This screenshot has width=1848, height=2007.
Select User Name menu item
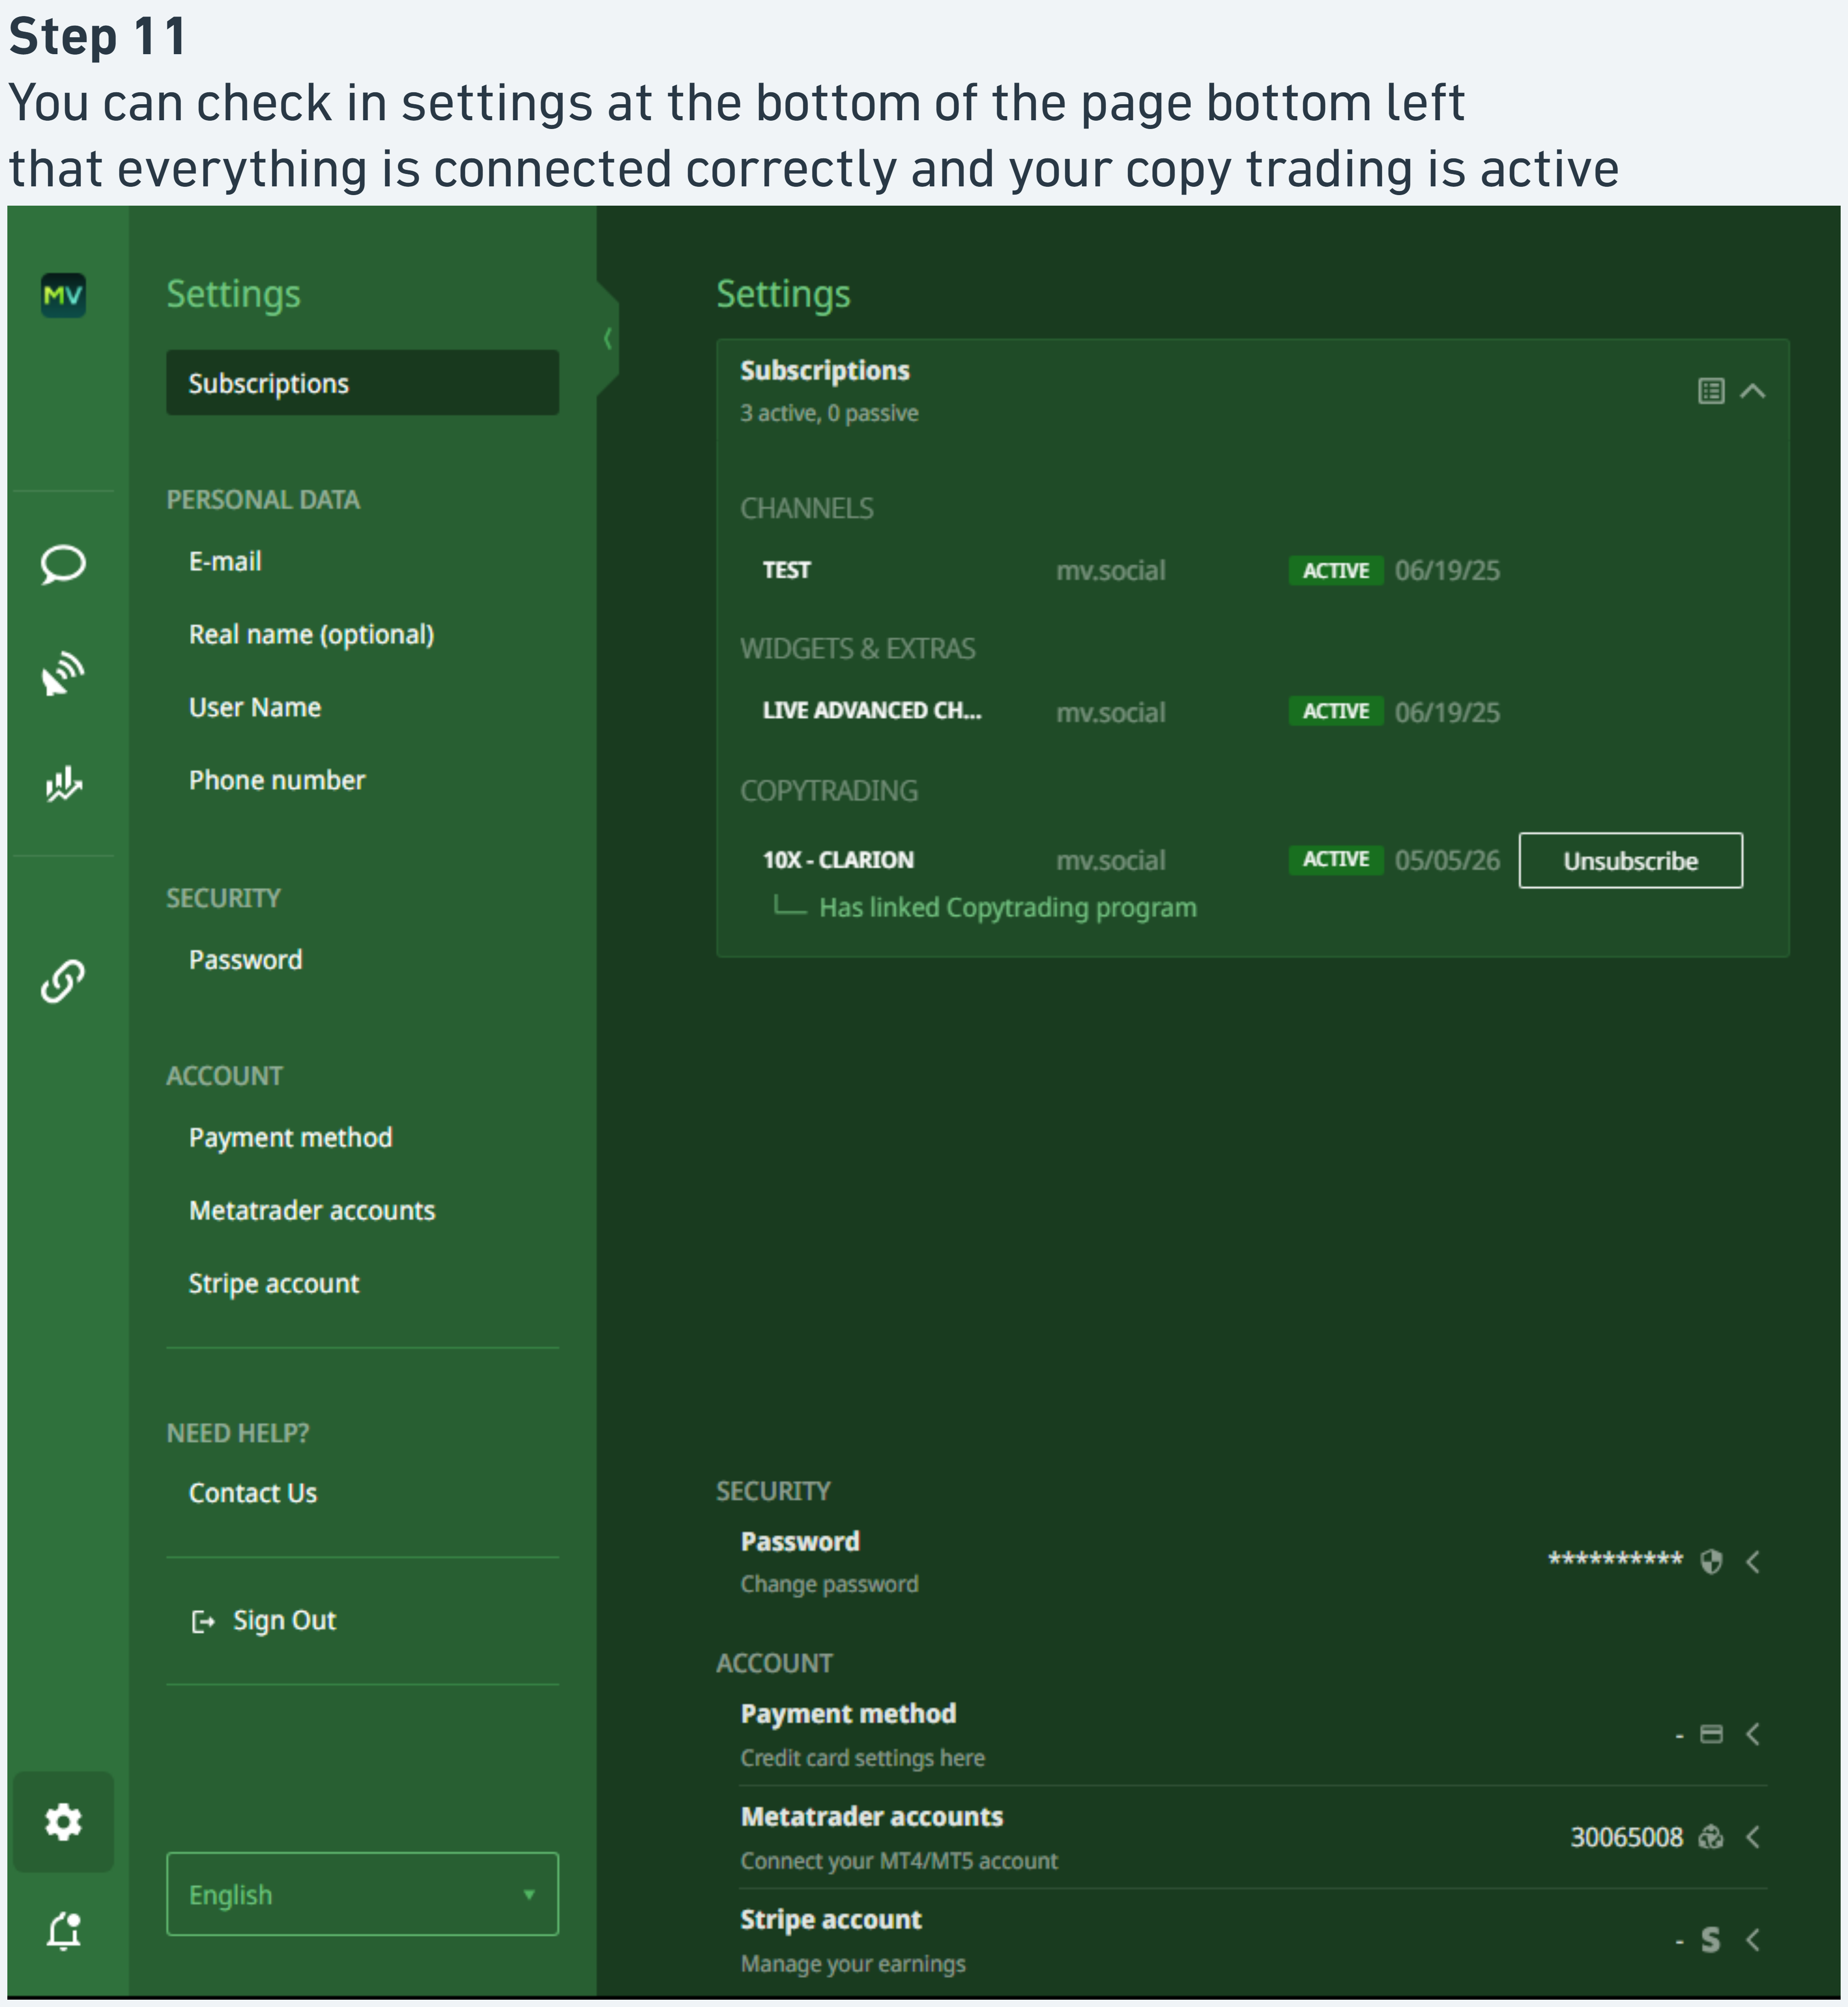click(x=255, y=707)
